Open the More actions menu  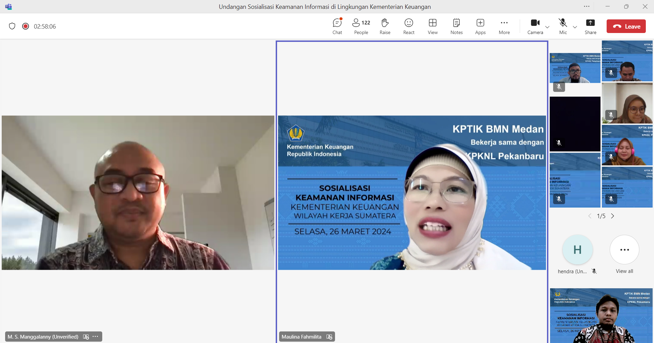(x=504, y=26)
